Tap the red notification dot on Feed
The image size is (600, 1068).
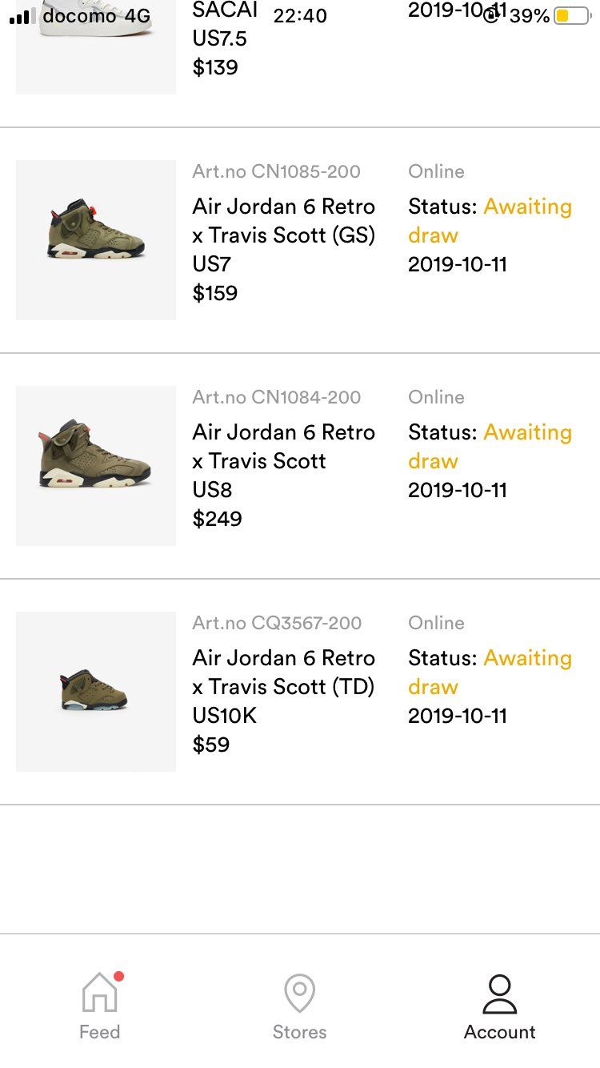coord(118,976)
